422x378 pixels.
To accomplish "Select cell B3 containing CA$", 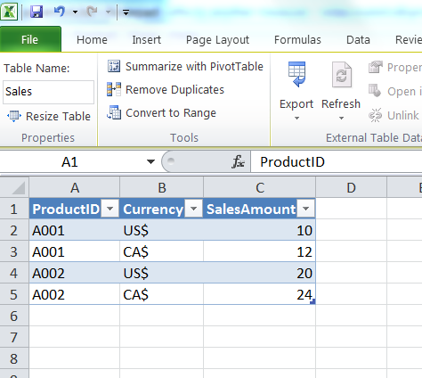I will (162, 251).
